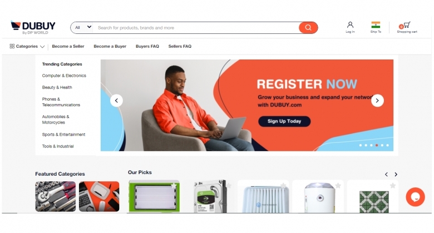Image resolution: width=434 pixels, height=233 pixels.
Task: Select the first banner carousel dot
Action: [361, 145]
